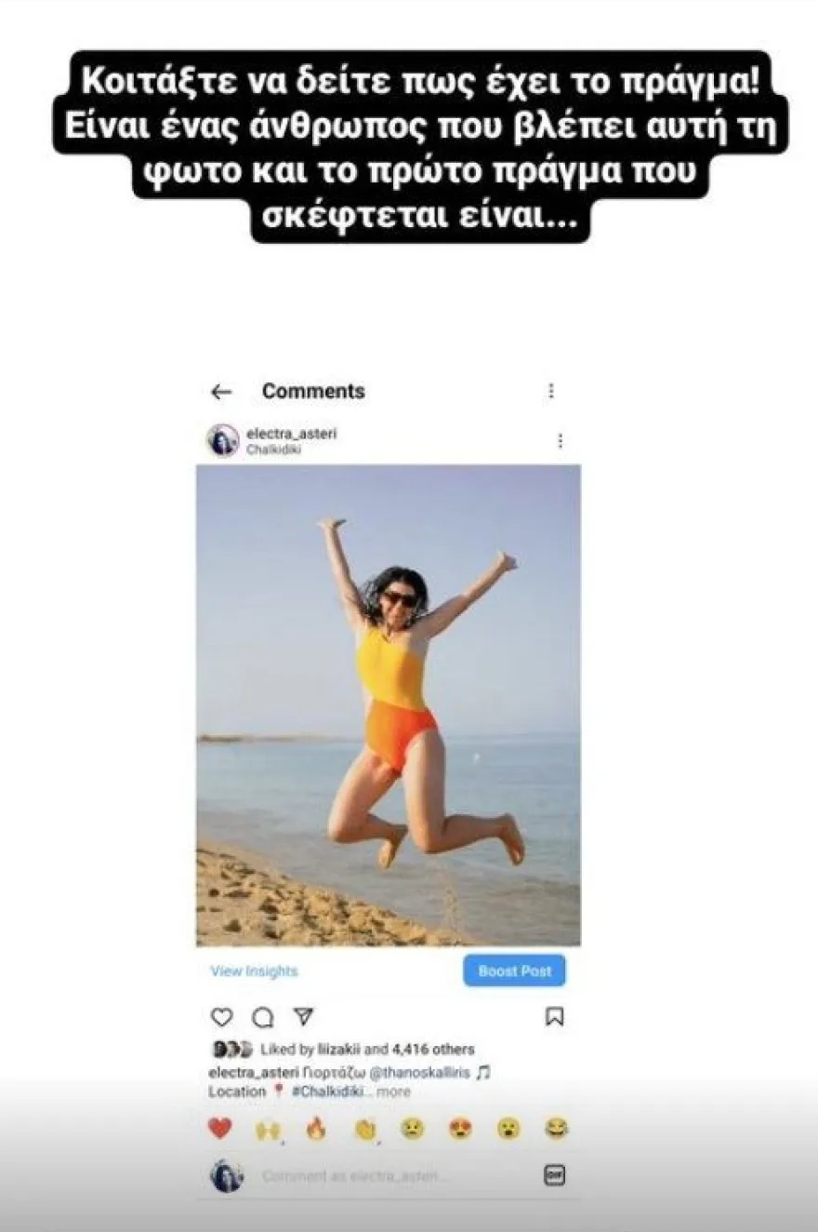Open post options dots next to electra_asteri
The height and width of the screenshot is (1232, 818).
(560, 440)
